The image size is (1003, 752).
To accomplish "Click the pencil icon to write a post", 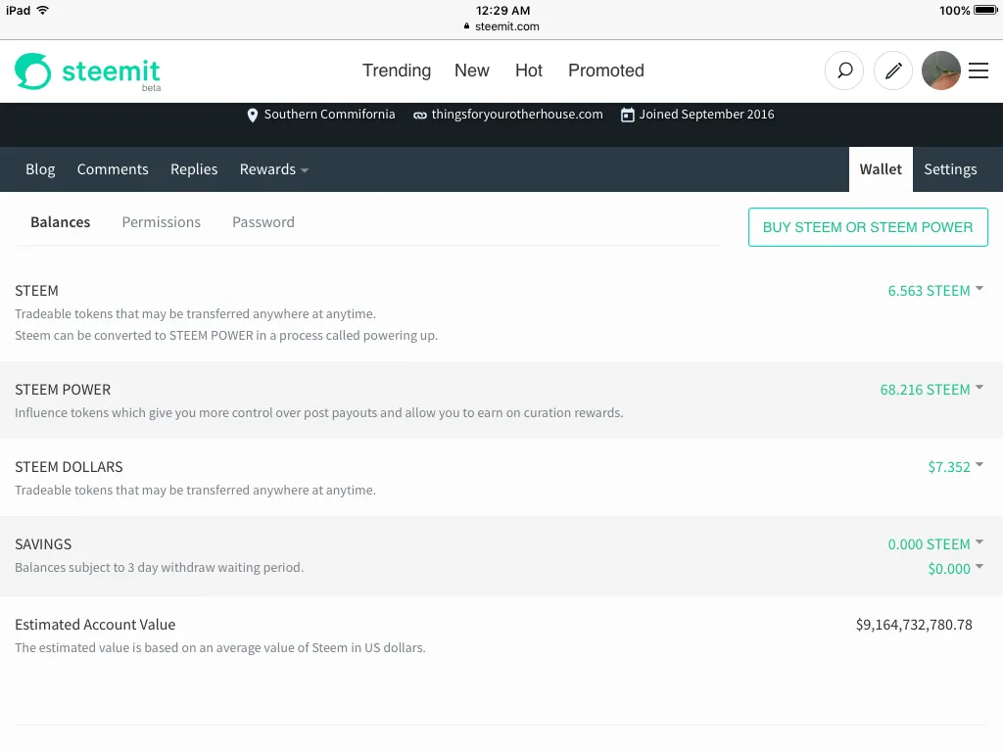I will (893, 70).
